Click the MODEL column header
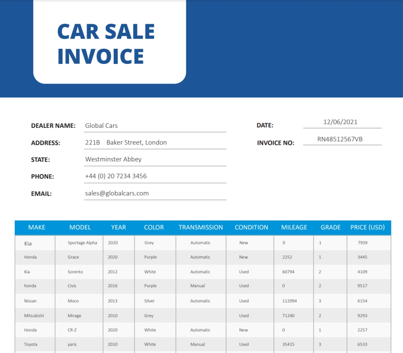Image resolution: width=403 pixels, height=353 pixels. tap(80, 227)
